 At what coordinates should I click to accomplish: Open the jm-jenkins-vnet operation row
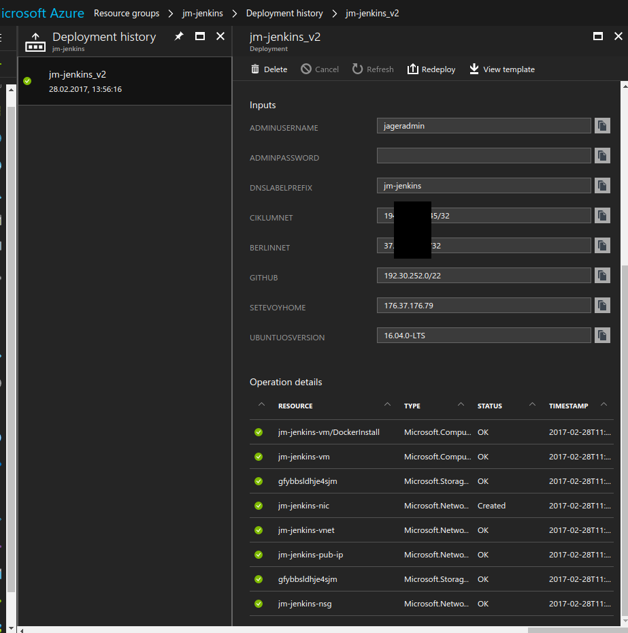pos(431,530)
